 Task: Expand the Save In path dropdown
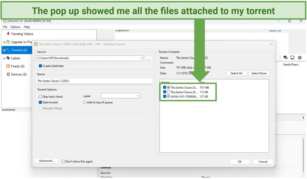[141, 58]
